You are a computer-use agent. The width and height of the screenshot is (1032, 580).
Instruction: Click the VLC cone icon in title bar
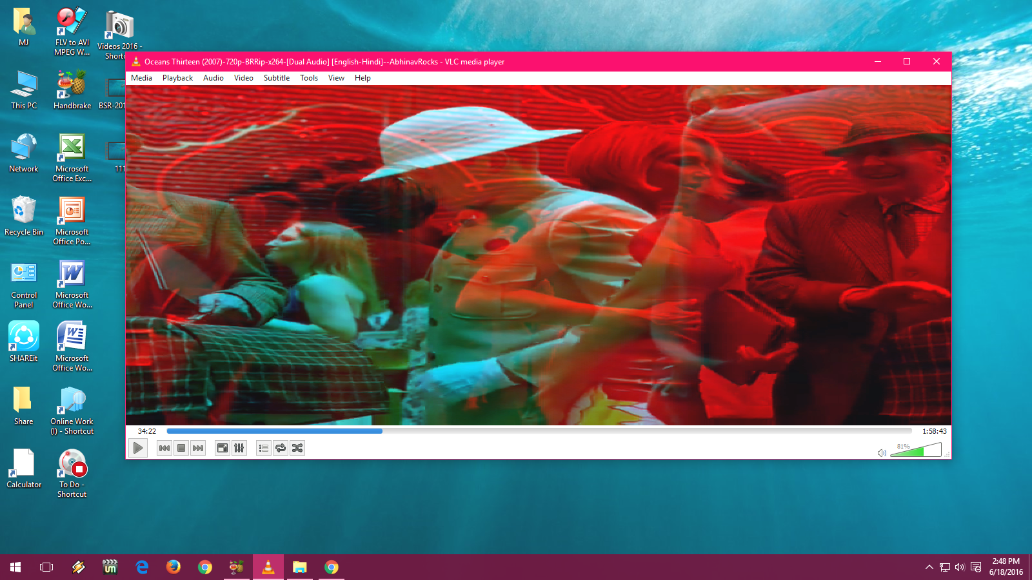(136, 62)
